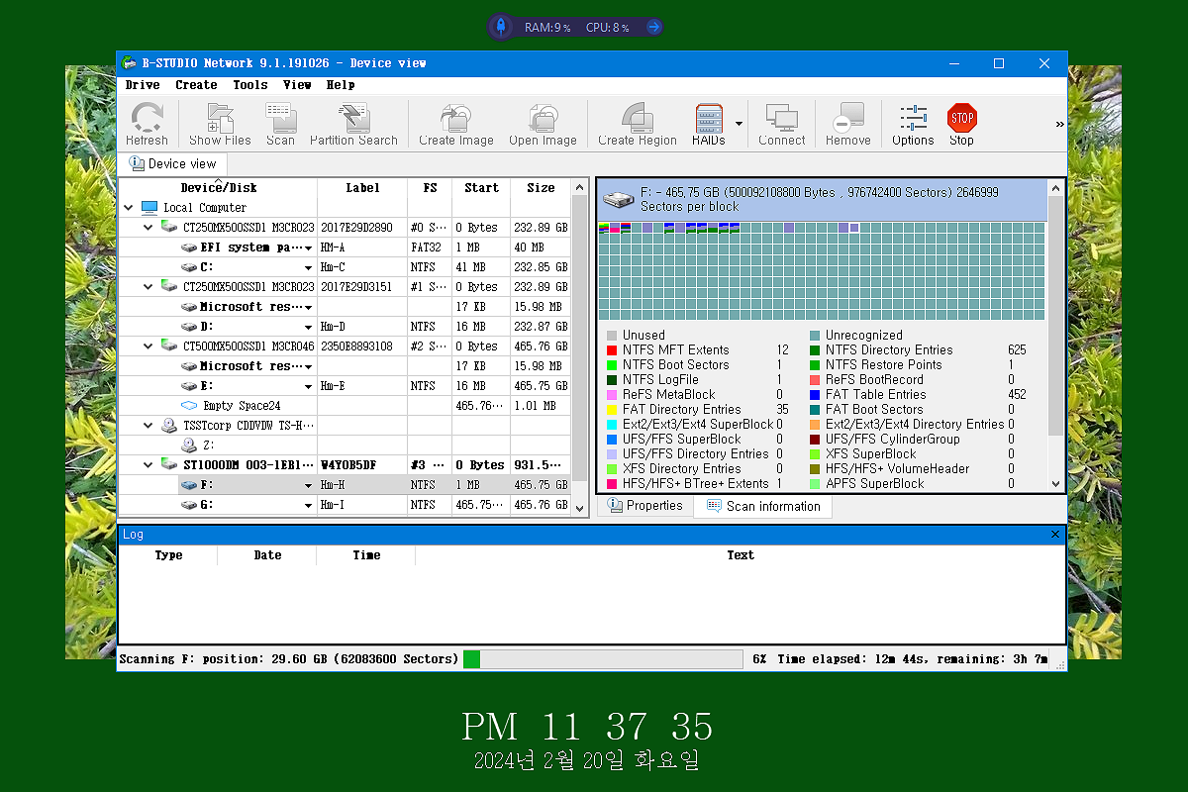This screenshot has height=792, width=1188.
Task: Open the Help menu
Action: [341, 85]
